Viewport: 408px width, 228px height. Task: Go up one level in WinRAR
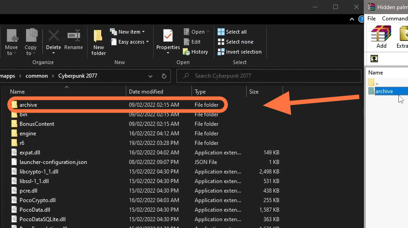click(374, 59)
